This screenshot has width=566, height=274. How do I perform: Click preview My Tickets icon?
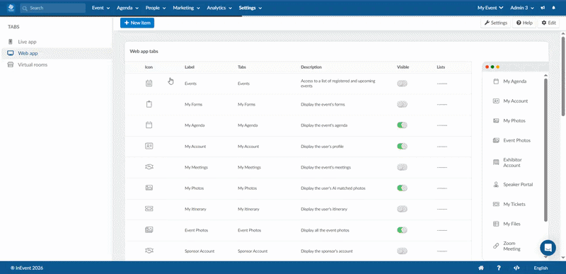point(496,205)
